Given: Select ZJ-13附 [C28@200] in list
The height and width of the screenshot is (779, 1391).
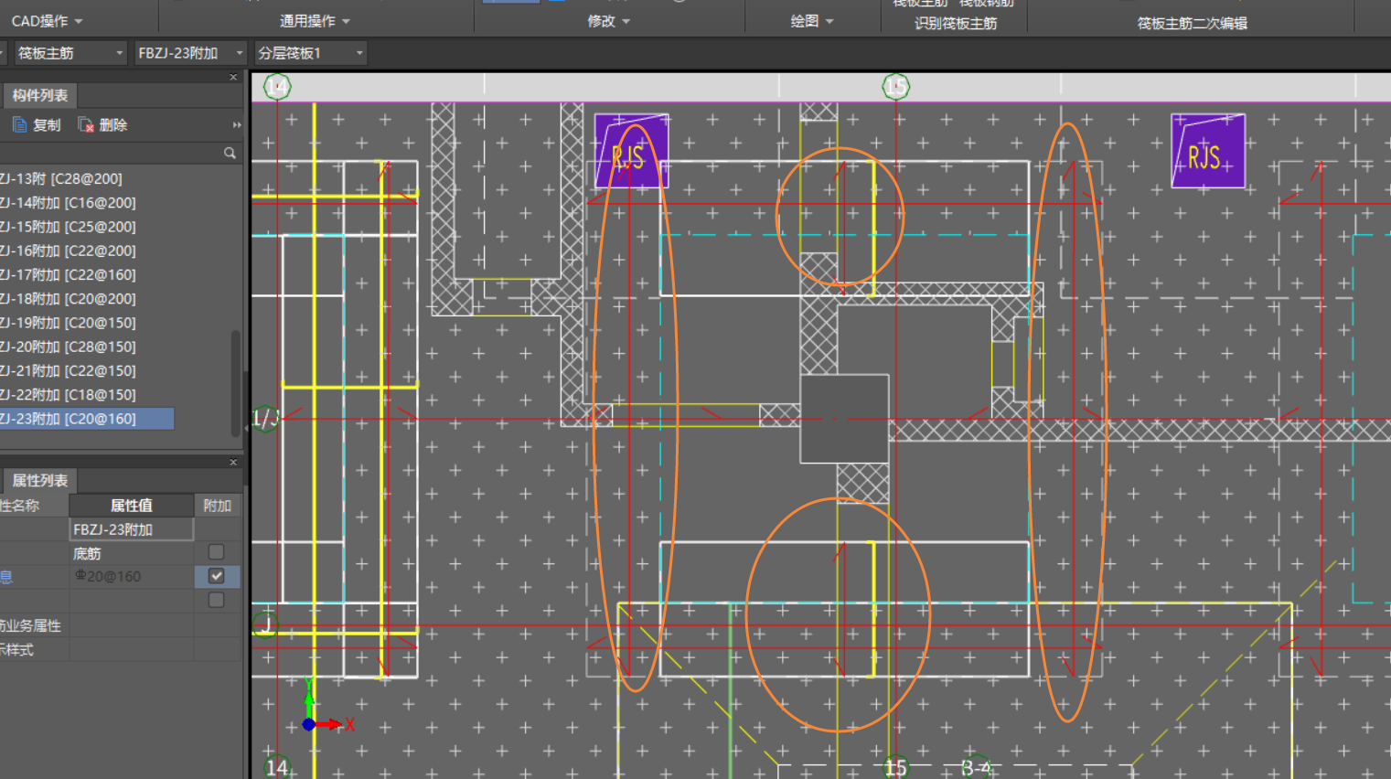Looking at the screenshot, I should click(x=60, y=178).
